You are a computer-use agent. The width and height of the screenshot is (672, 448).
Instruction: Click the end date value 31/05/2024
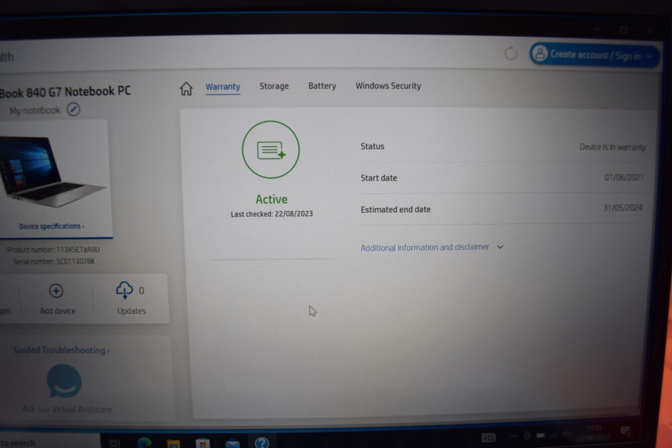(623, 208)
